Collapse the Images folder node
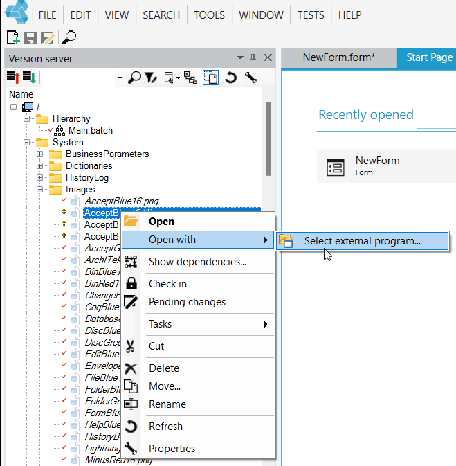The width and height of the screenshot is (456, 466). click(x=40, y=189)
